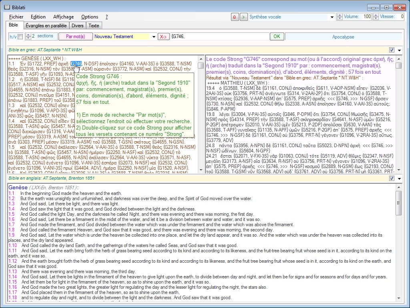Open the Affichage menu

(x=63, y=17)
